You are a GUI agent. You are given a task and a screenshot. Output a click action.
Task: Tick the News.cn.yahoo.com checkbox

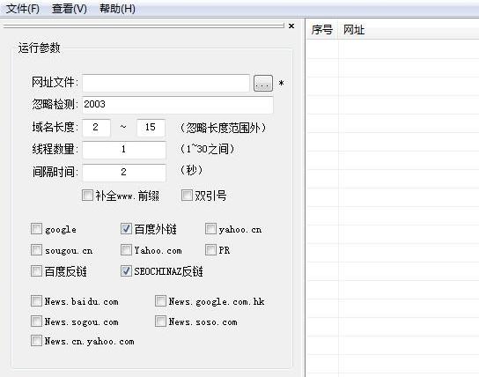(x=36, y=340)
